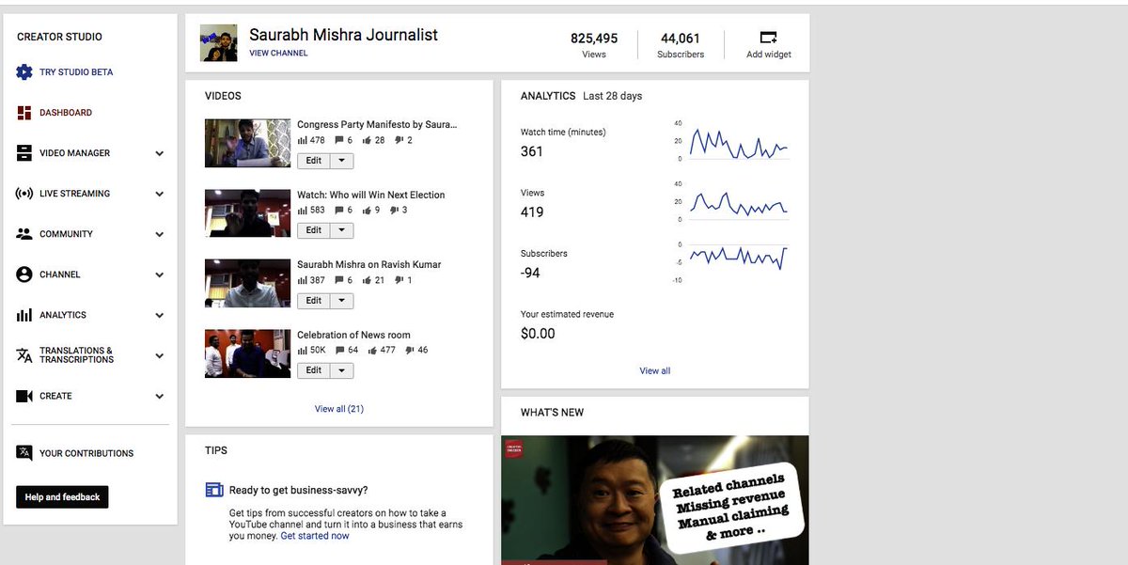Click the Analytics bar chart icon
Screen dimensions: 1128x565
pyautogui.click(x=24, y=315)
